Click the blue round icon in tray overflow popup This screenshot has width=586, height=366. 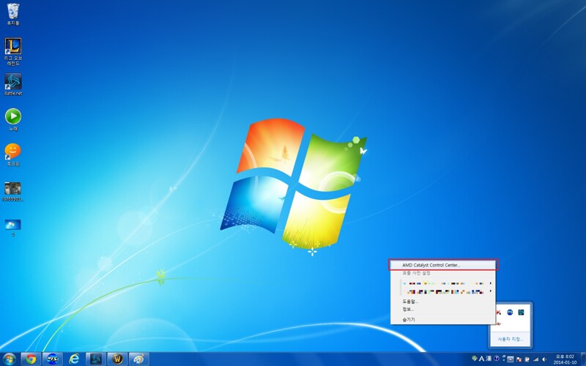[510, 313]
